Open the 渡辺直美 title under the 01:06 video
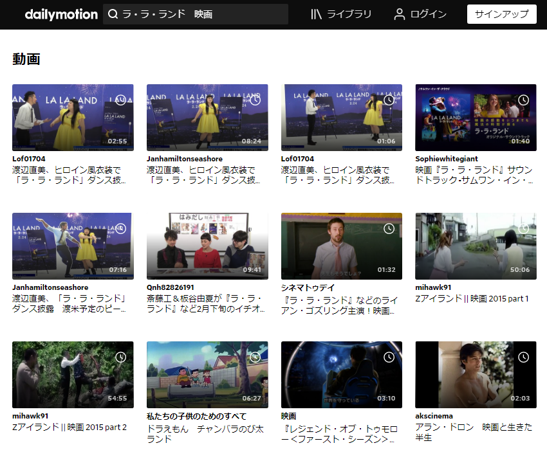 [338, 175]
